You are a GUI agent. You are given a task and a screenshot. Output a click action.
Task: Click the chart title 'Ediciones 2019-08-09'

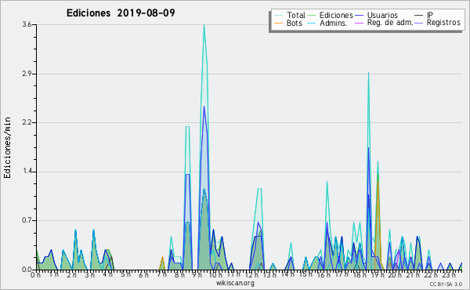pos(121,13)
